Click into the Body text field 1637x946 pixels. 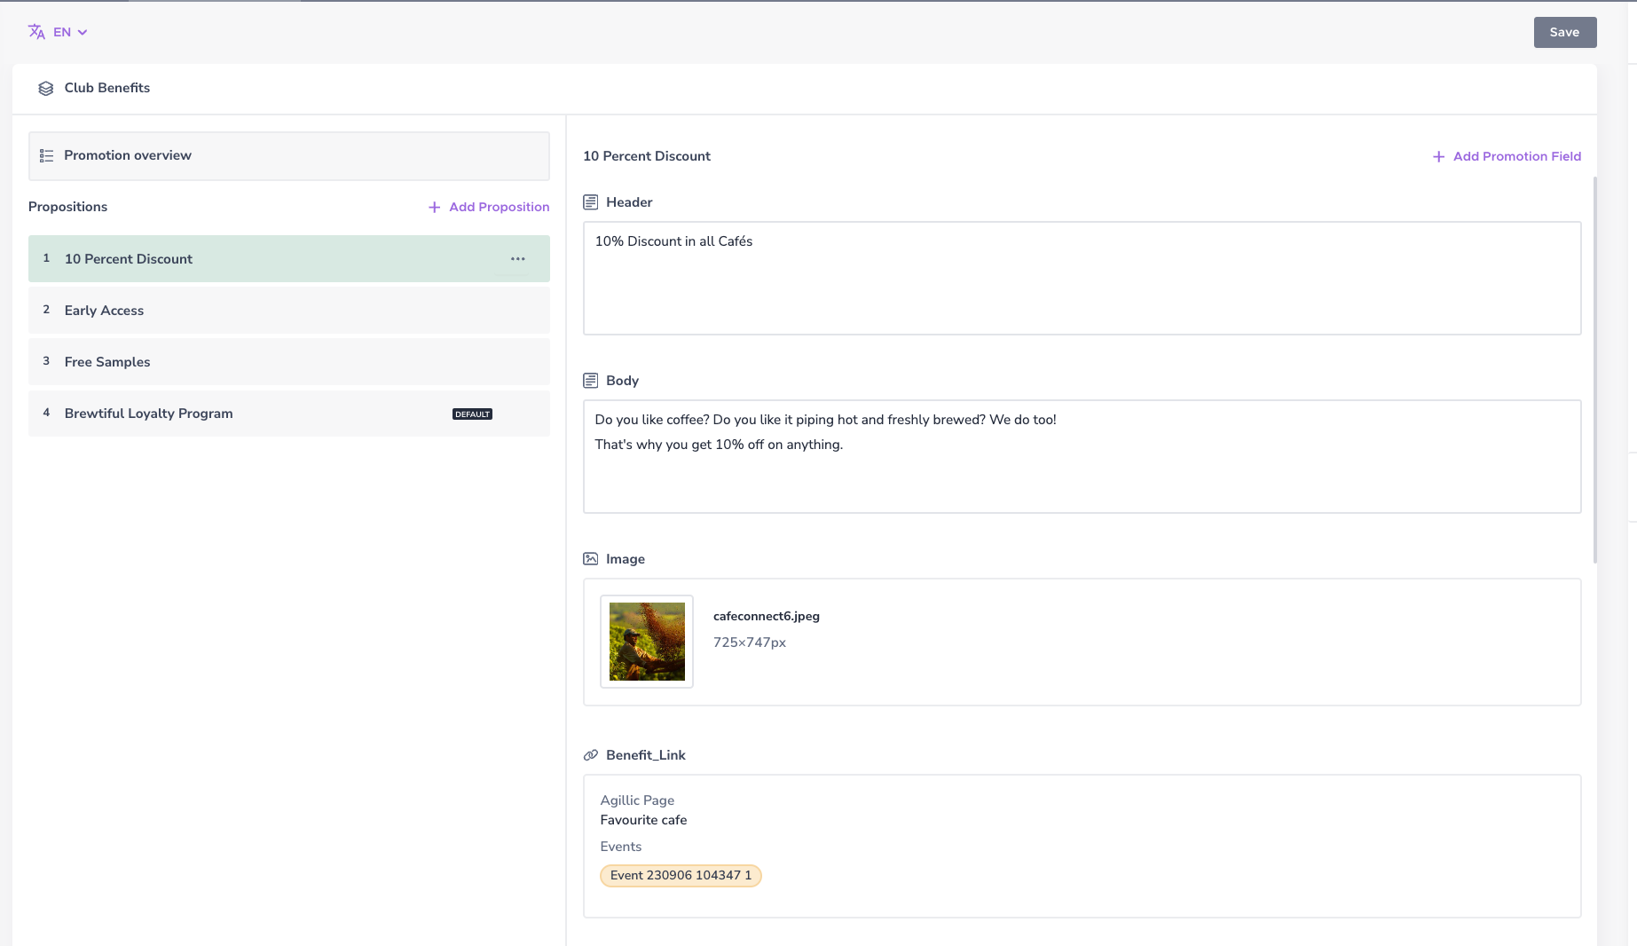1082,456
